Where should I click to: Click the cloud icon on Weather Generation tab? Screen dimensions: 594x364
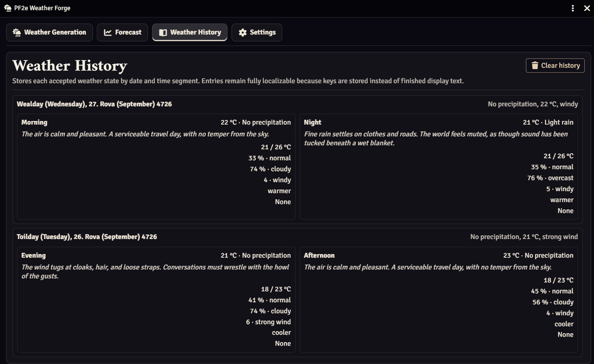[17, 32]
